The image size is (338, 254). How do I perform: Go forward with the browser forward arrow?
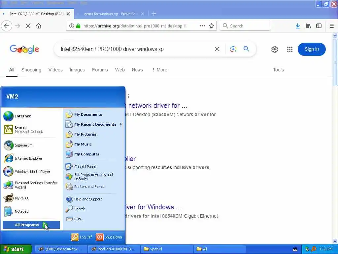click(17, 26)
